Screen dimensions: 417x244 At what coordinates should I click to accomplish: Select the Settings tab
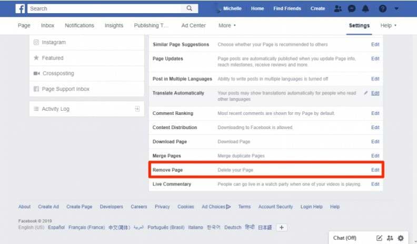[359, 25]
